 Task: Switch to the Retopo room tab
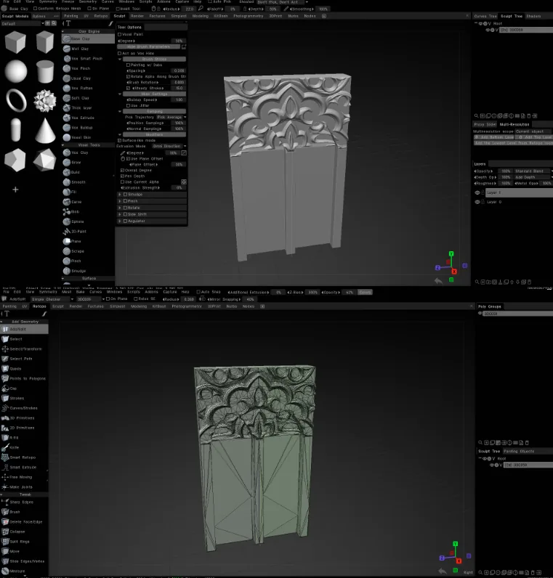pyautogui.click(x=101, y=16)
